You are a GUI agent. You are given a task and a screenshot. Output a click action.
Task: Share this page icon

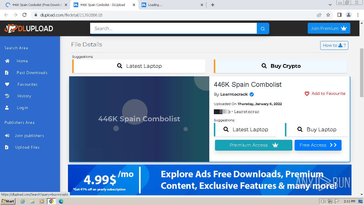pos(319,15)
